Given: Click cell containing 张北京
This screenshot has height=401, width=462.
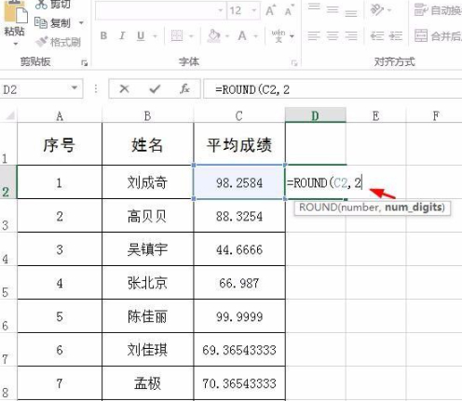Looking at the screenshot, I should click(x=148, y=283).
